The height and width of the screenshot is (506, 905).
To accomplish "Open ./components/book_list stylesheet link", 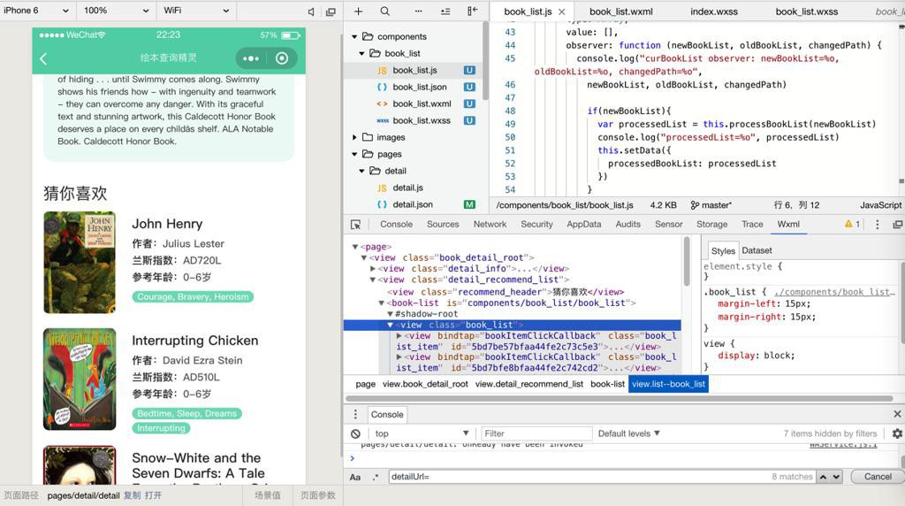I will [834, 292].
